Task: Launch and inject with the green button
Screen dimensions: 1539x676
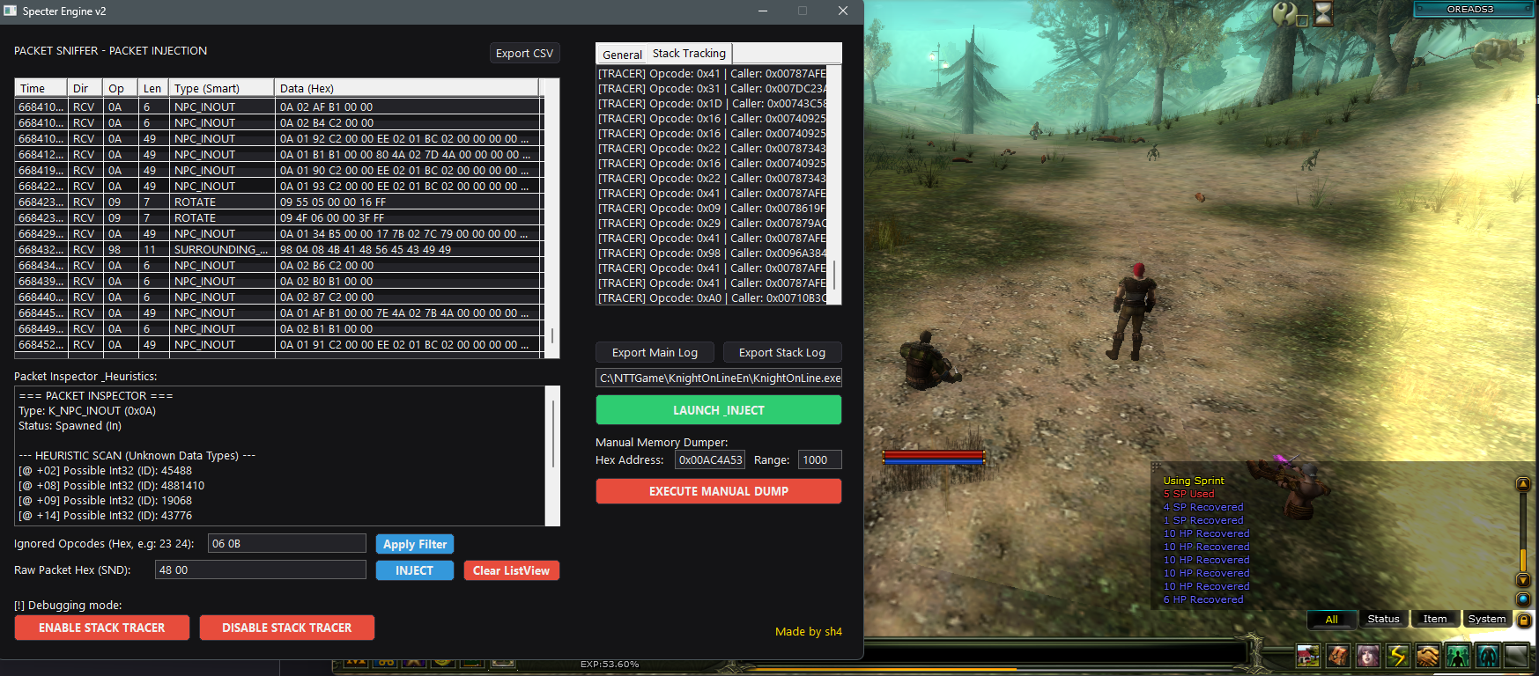Action: tap(719, 410)
